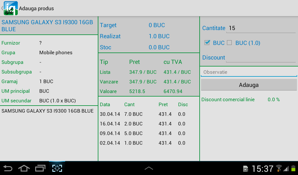The height and width of the screenshot is (175, 298).
Task: Tap the Vanzare price with TVA 431.4 / BUC
Action: click(x=177, y=82)
